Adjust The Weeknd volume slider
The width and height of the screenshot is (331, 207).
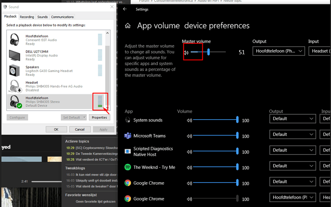[x=216, y=167]
